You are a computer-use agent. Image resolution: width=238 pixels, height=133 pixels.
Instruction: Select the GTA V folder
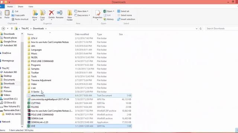[79, 38]
